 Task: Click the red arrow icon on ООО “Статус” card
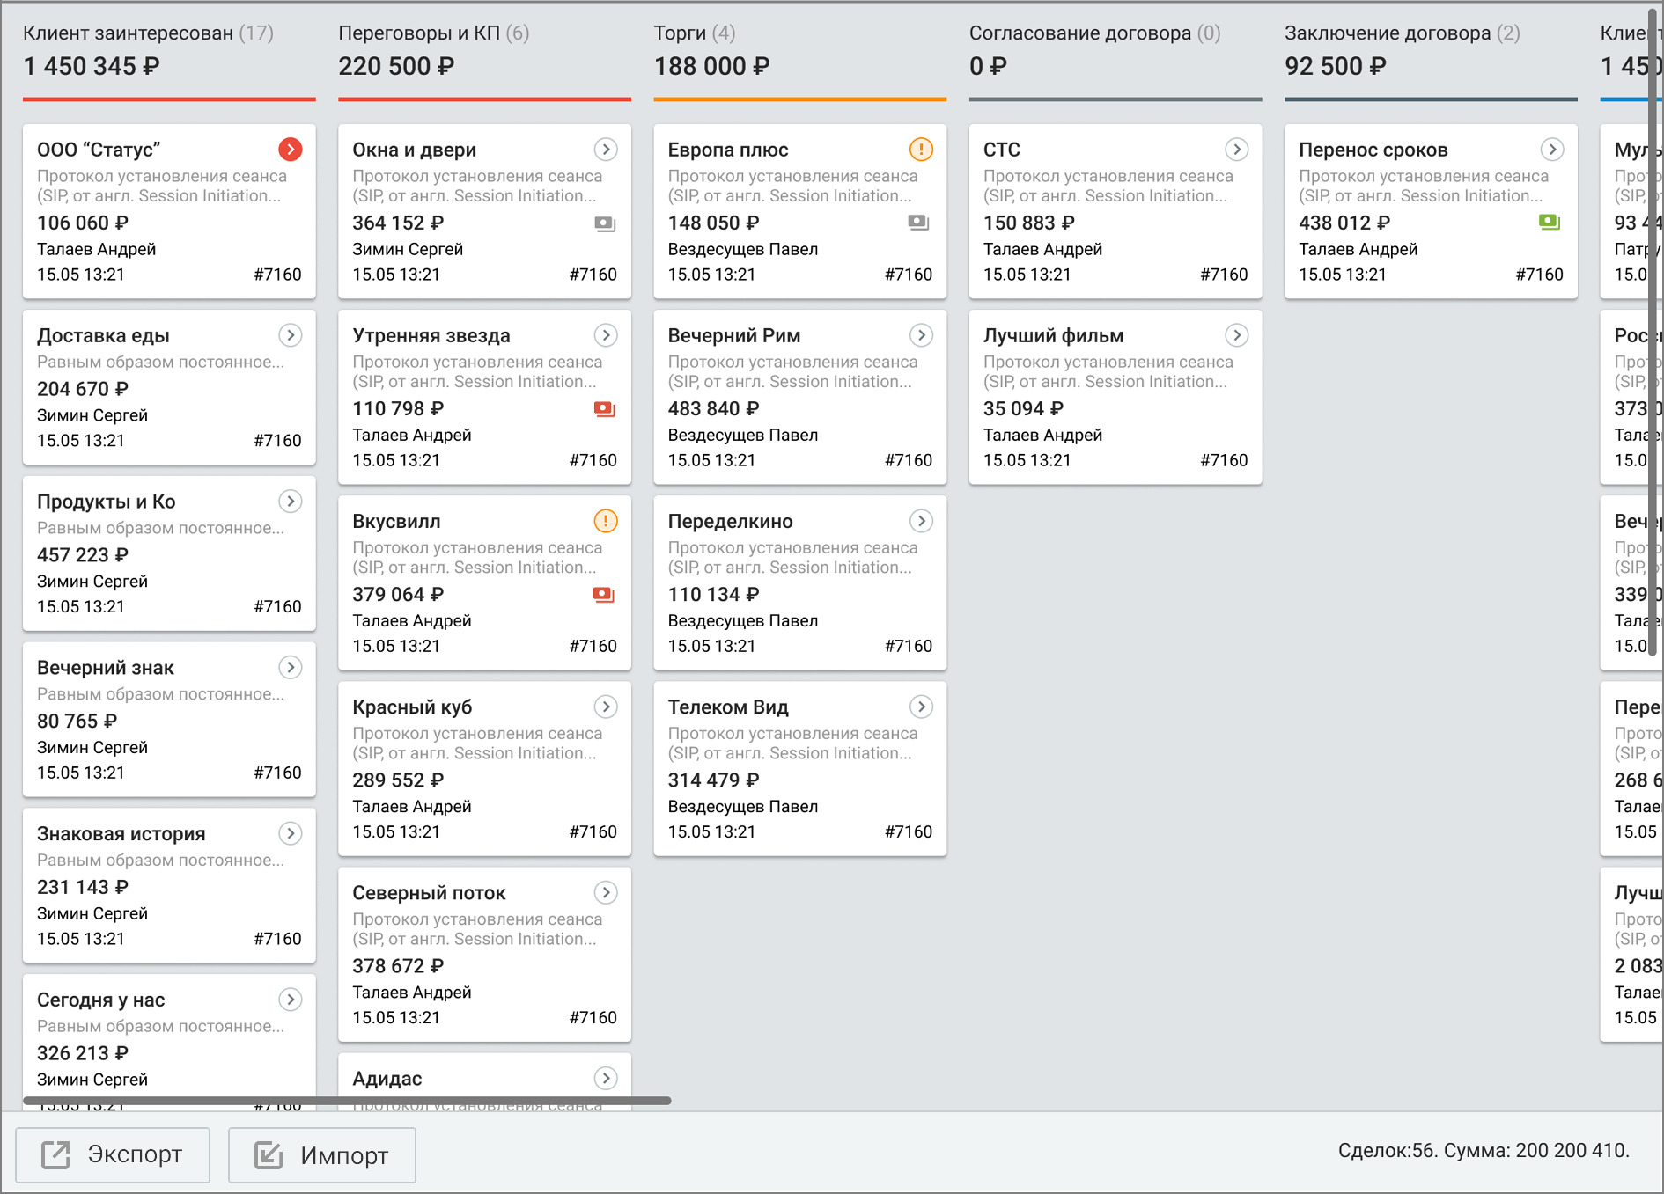coord(291,150)
